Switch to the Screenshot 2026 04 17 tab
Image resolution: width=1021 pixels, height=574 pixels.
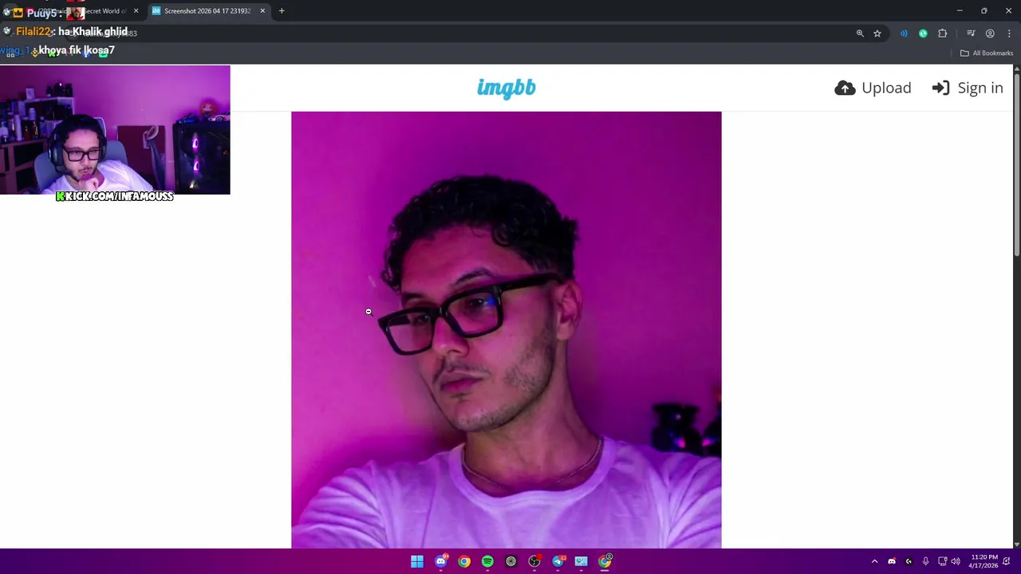[207, 11]
